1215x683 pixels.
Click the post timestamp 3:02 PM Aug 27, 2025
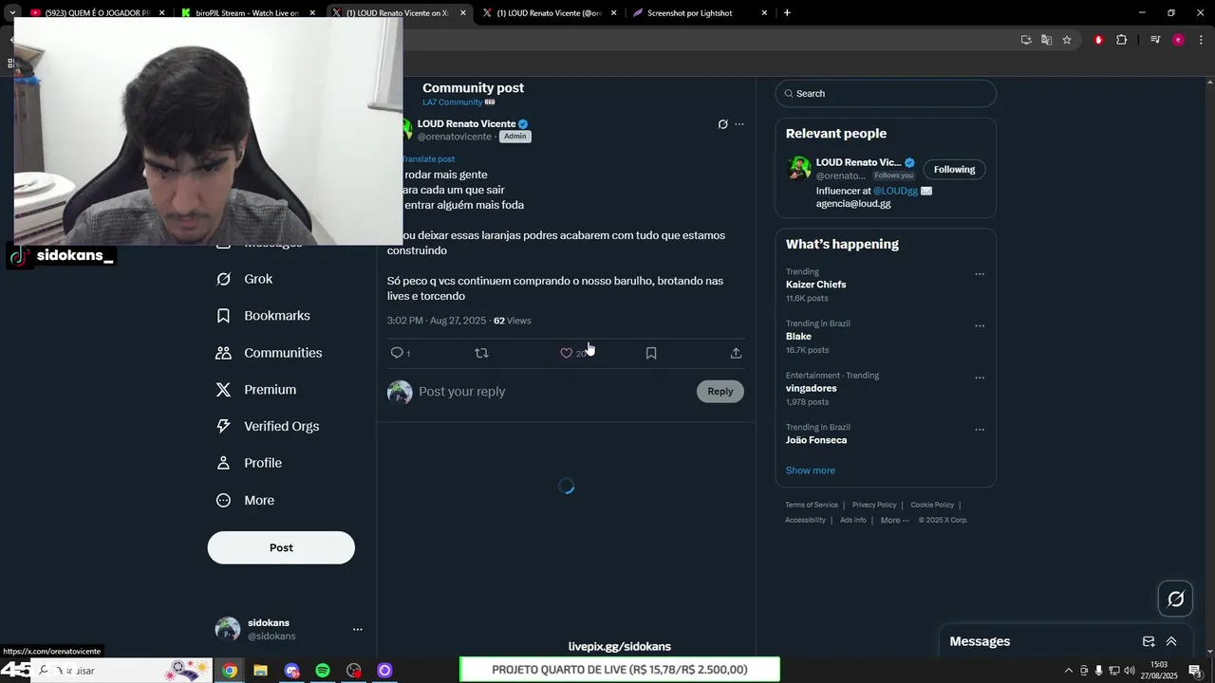[437, 321]
